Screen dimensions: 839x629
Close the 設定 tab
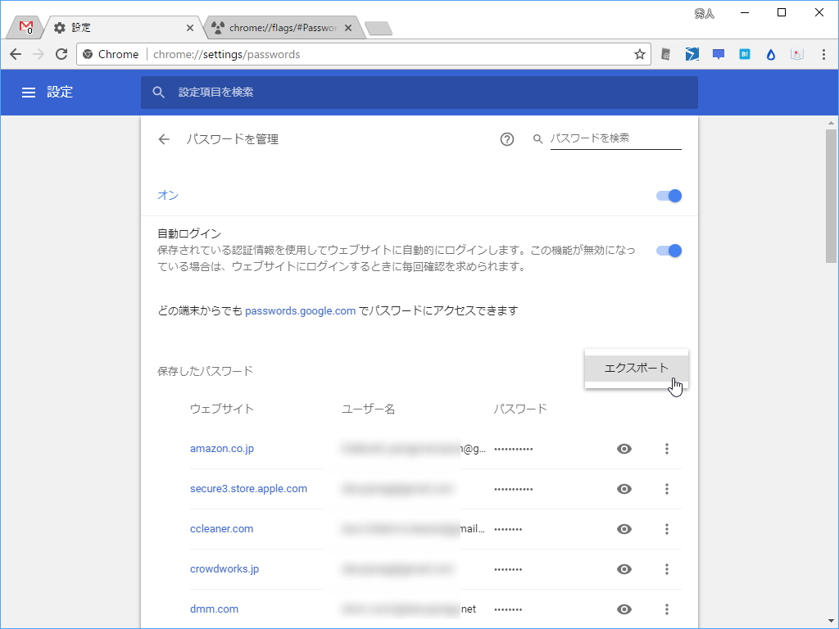(189, 28)
